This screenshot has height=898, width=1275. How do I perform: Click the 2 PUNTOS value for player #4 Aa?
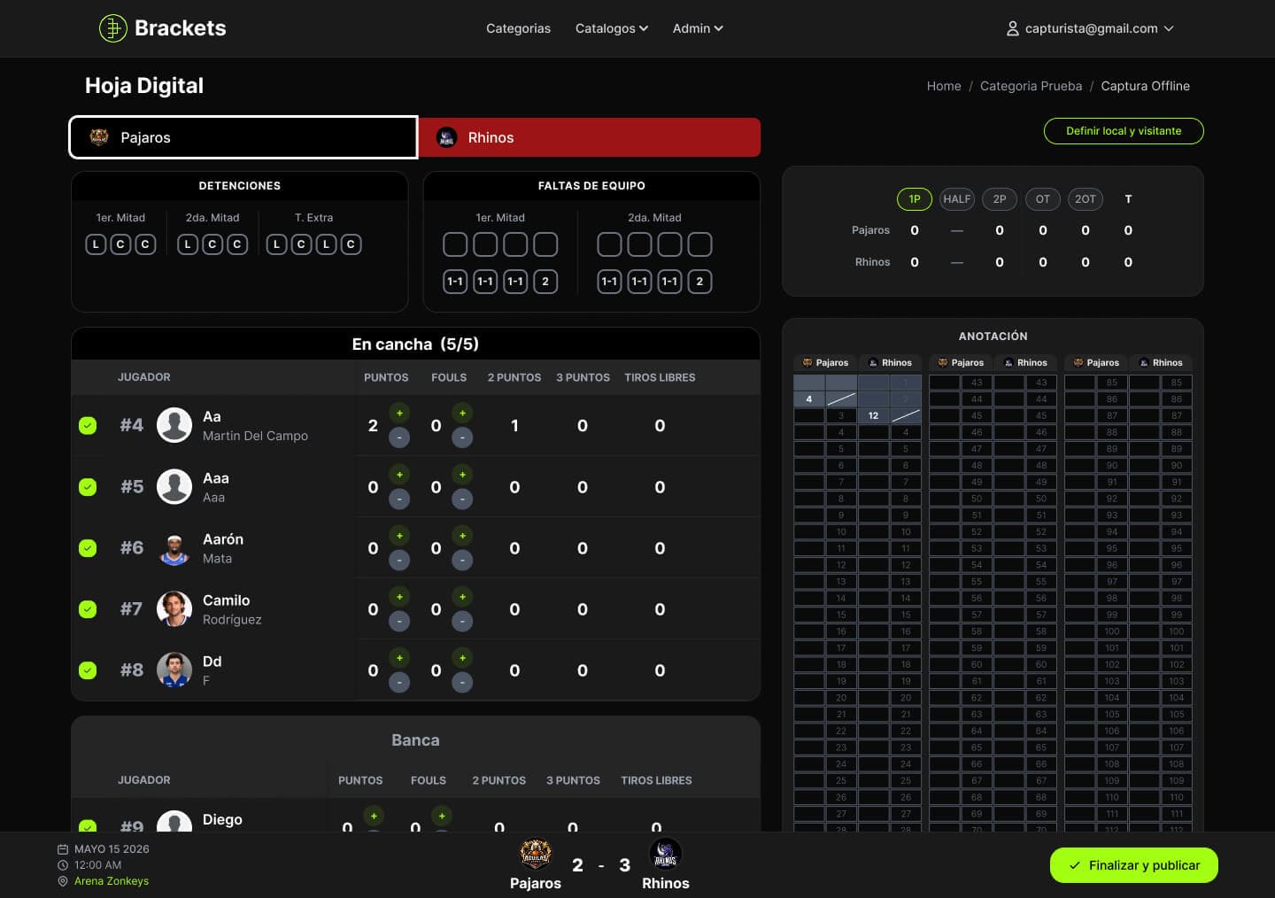click(x=514, y=426)
